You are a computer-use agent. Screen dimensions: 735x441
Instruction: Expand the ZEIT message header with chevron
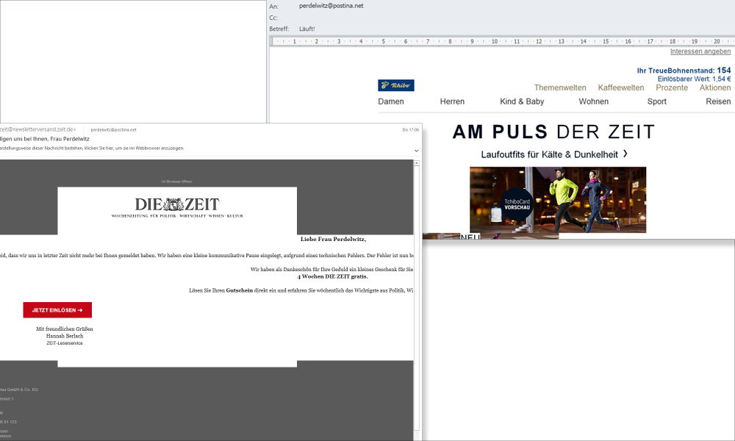[x=416, y=151]
